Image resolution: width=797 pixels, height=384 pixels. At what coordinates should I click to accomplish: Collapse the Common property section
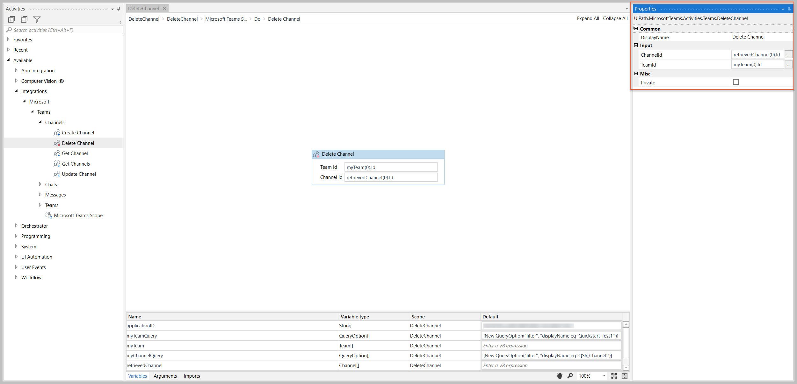click(636, 29)
